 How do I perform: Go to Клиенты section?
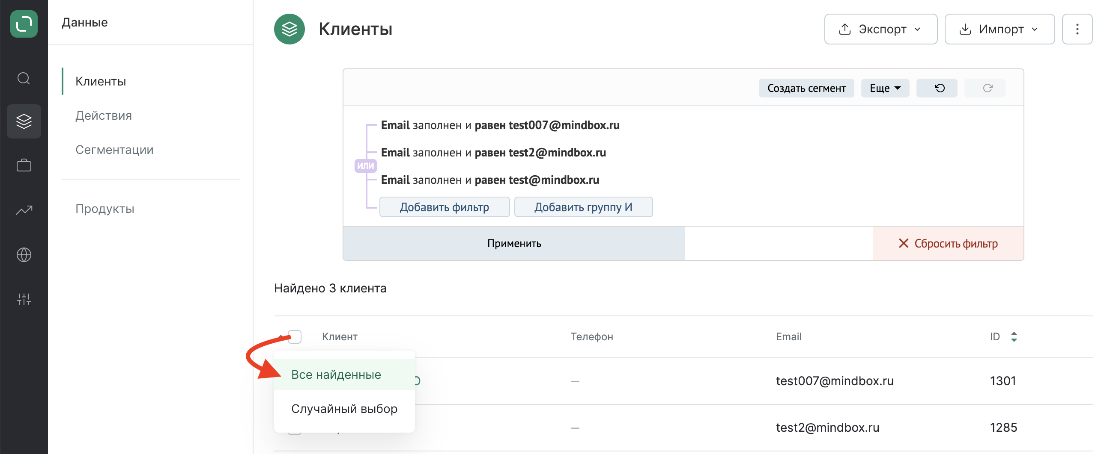101,81
